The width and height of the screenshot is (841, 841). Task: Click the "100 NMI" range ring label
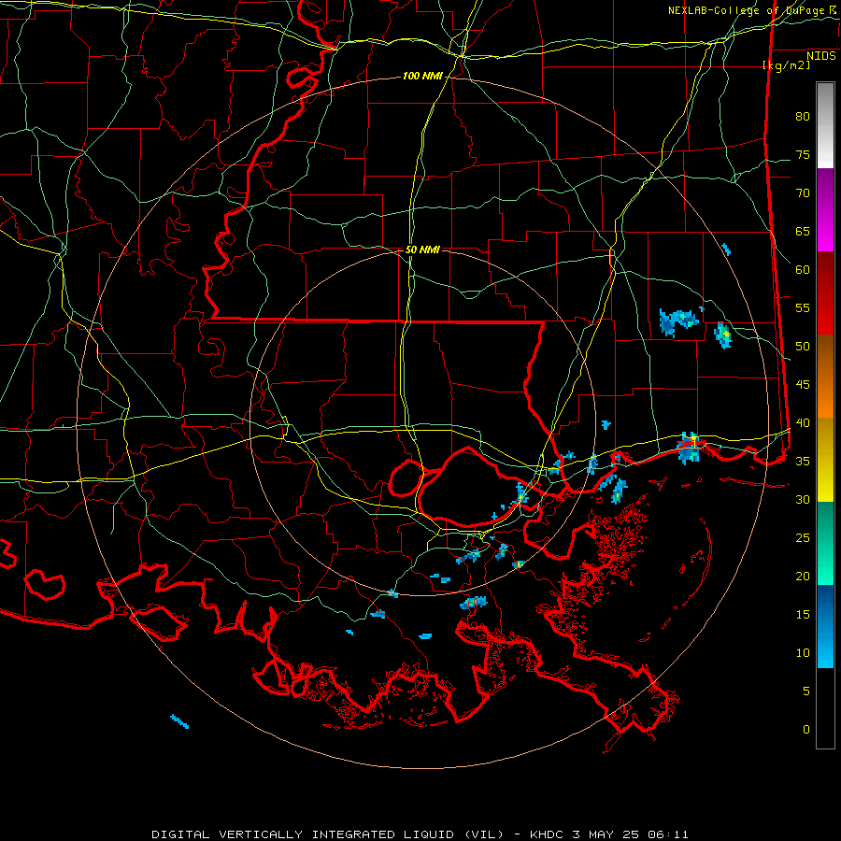[422, 77]
